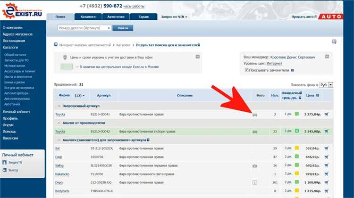Open the Nakamoto brand link
The width and height of the screenshot is (354, 198).
pos(62,174)
